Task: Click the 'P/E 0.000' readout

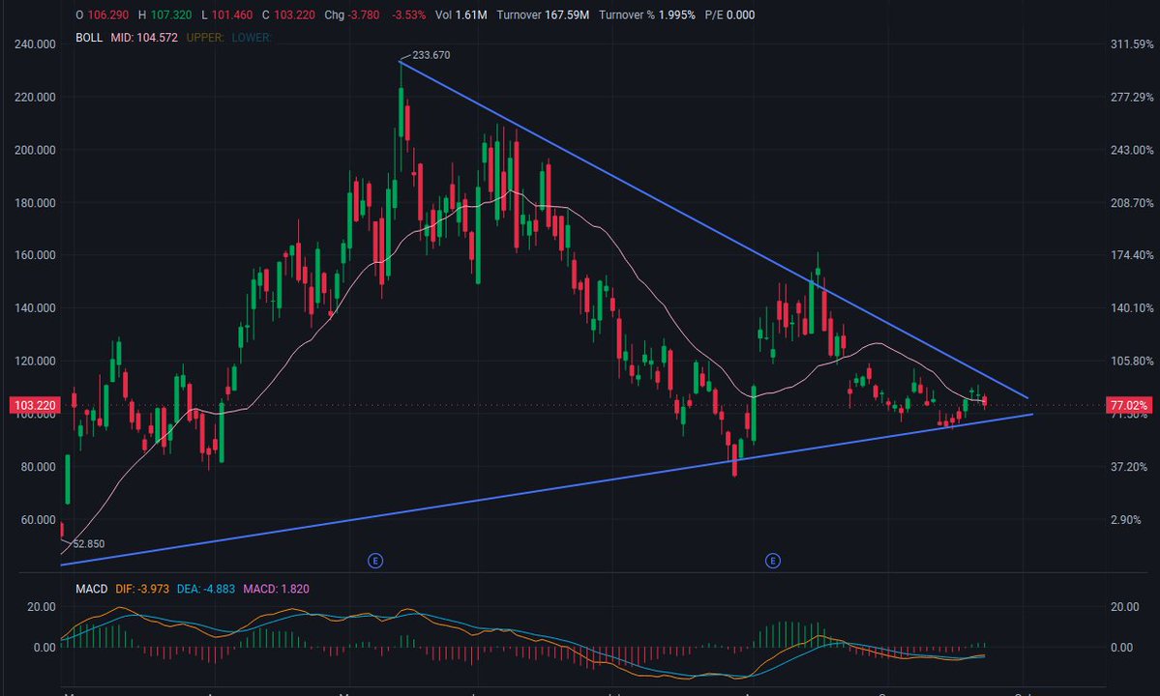Action: pyautogui.click(x=730, y=14)
